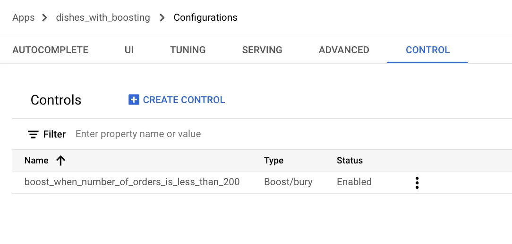Navigate to Apps in the breadcrumb
This screenshot has width=512, height=244.
tap(24, 18)
